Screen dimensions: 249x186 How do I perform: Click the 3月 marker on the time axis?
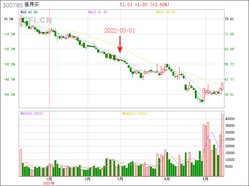point(120,179)
